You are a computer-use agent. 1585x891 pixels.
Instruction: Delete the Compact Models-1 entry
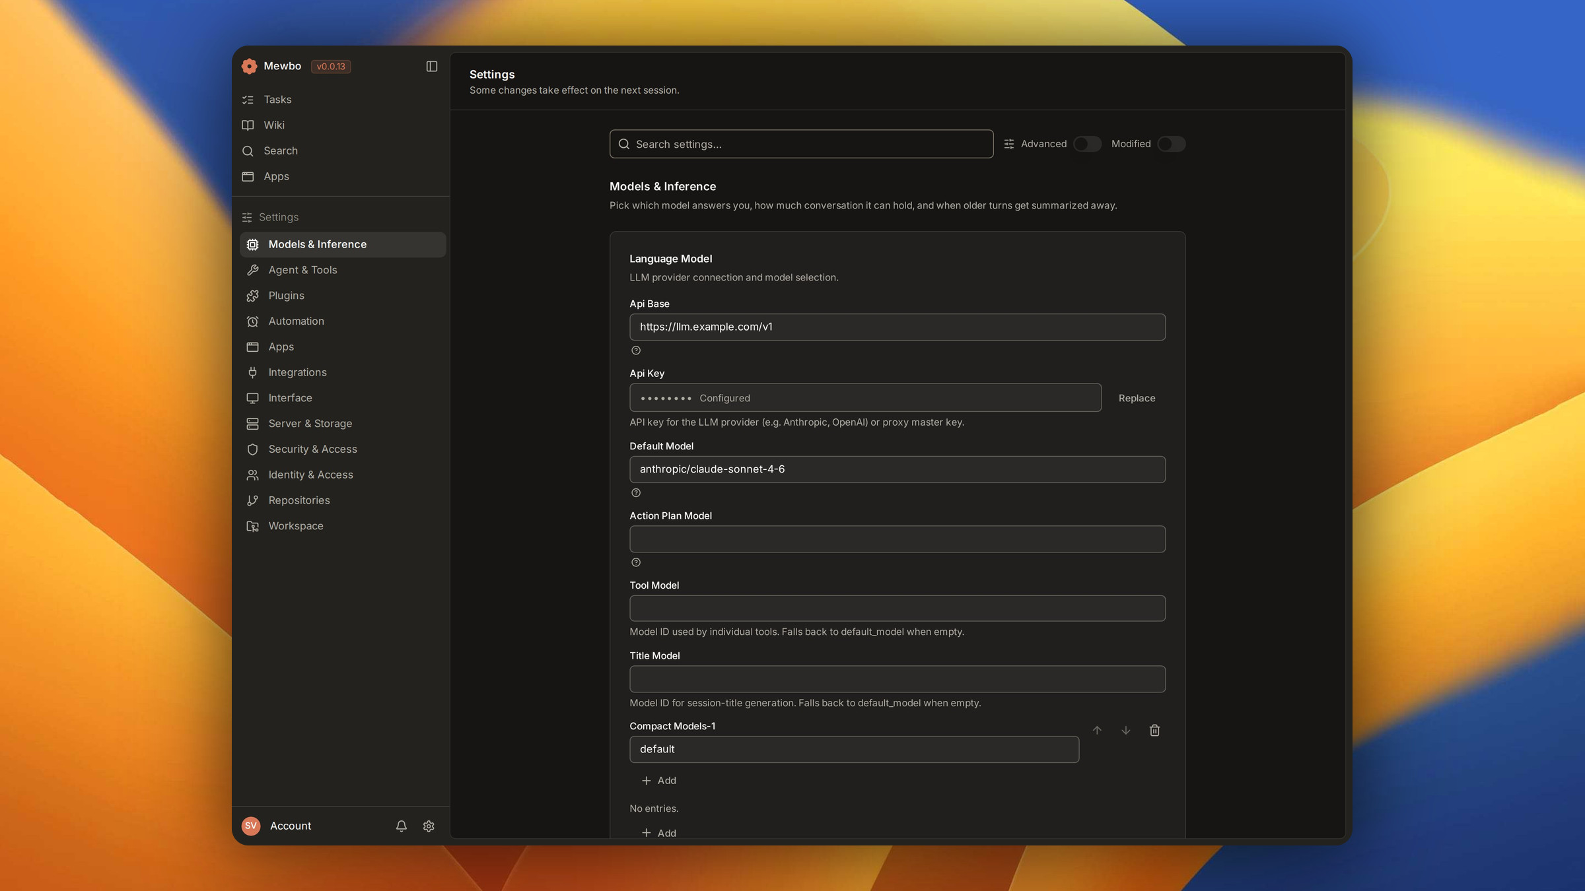pyautogui.click(x=1154, y=731)
